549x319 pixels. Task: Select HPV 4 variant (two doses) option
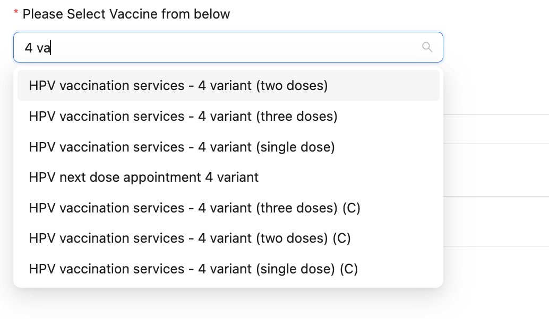point(178,85)
